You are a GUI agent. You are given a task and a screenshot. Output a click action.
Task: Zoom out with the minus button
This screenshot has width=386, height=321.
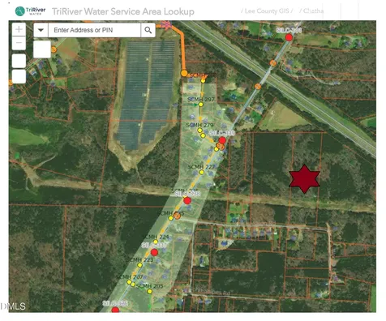(x=19, y=43)
